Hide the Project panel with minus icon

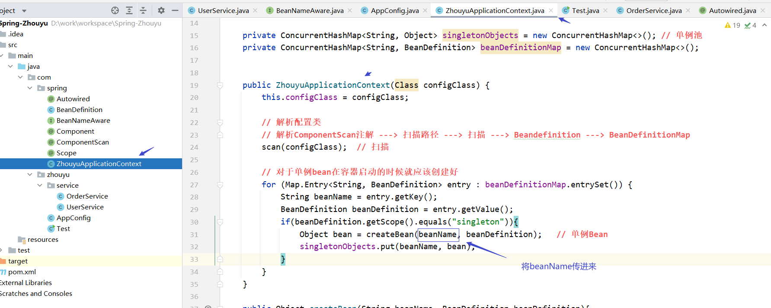175,10
